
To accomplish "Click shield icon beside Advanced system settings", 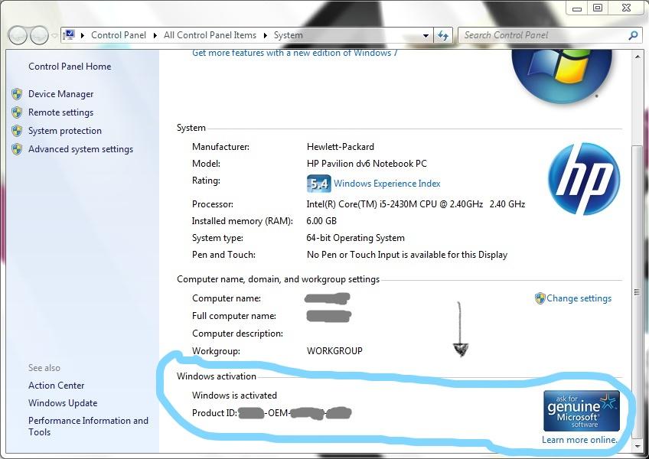I will (17, 149).
